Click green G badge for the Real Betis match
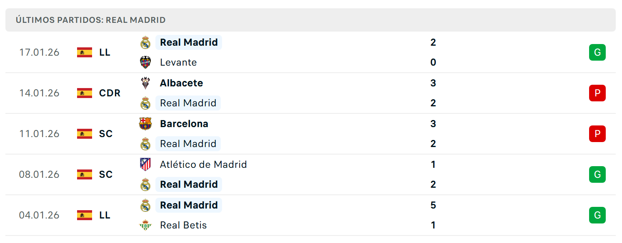The image size is (622, 243). (x=597, y=215)
